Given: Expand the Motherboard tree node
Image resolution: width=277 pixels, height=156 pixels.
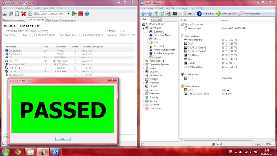Looking at the screenshot, I should [143, 61].
